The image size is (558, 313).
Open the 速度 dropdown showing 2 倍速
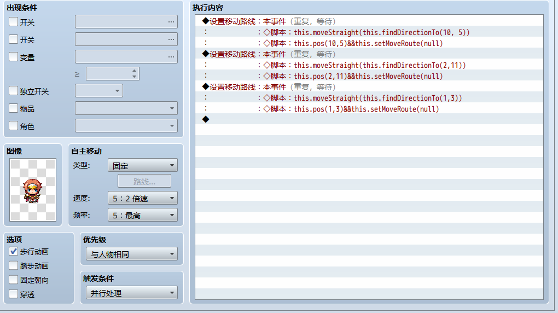pos(143,198)
